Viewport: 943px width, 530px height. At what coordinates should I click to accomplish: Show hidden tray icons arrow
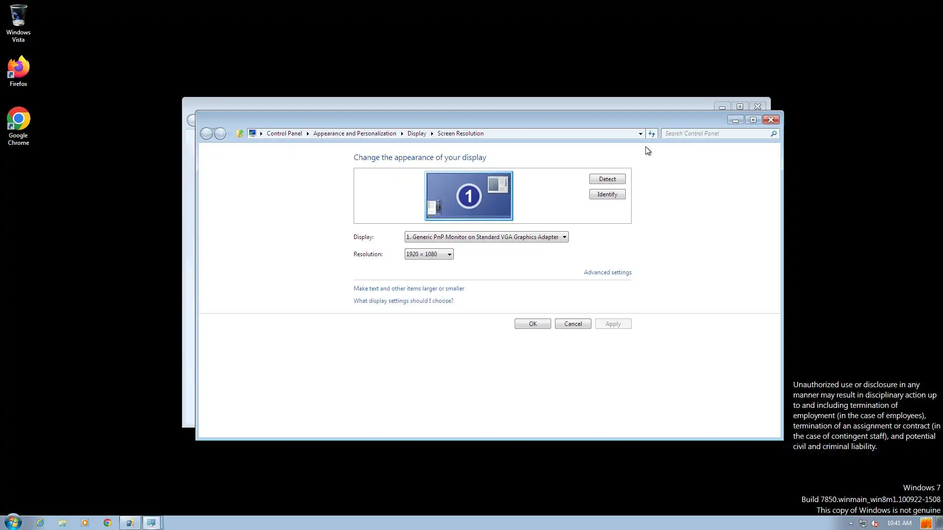click(x=851, y=523)
